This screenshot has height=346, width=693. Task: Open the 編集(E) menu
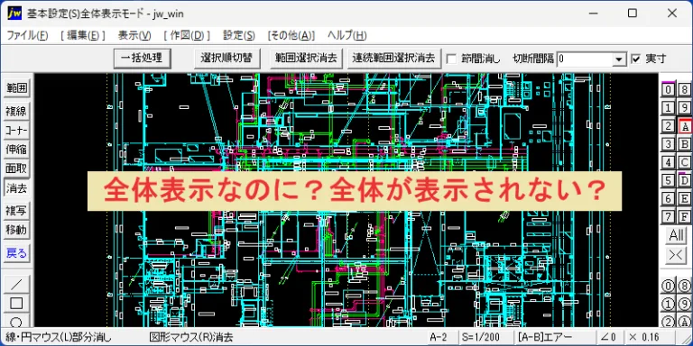(x=83, y=35)
